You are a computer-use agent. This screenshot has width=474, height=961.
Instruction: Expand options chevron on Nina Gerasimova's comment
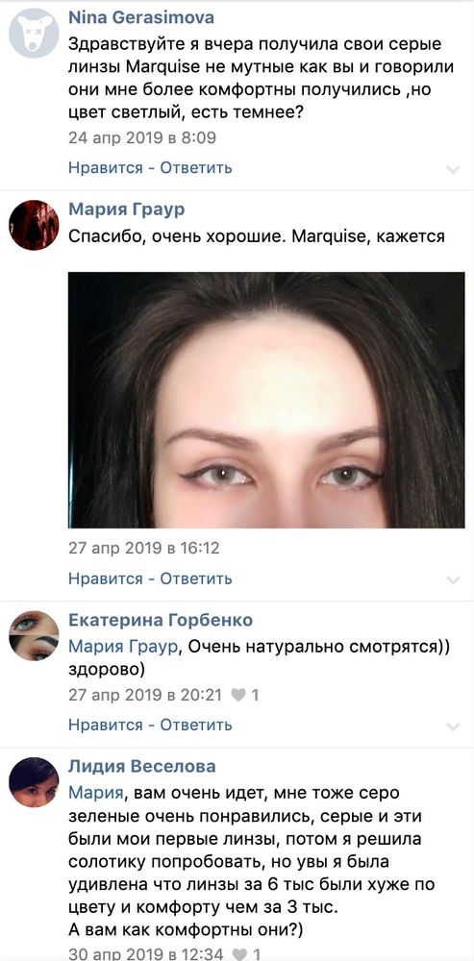(453, 169)
